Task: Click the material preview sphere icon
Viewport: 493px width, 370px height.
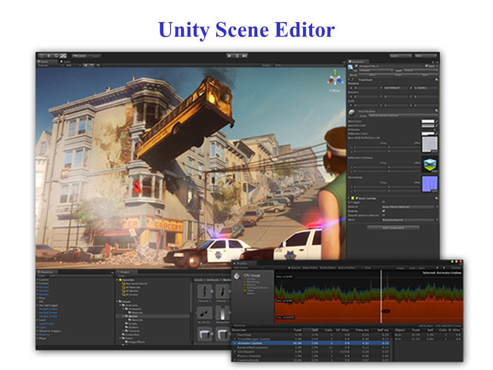Action: pos(352,113)
